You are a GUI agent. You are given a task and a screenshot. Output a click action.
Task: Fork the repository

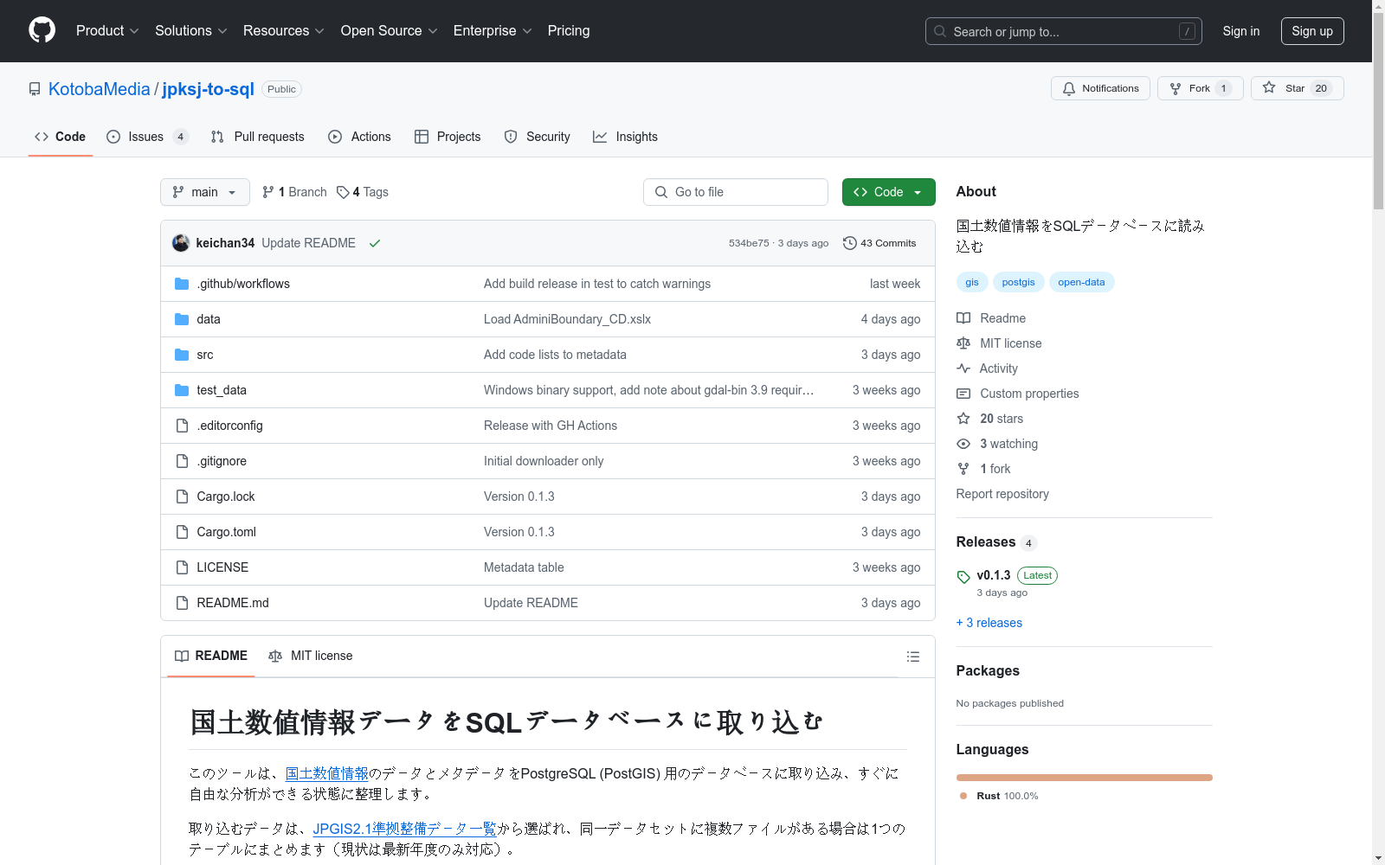click(1200, 88)
